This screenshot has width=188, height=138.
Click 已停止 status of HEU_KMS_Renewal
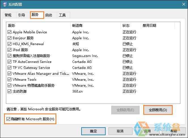(128, 44)
